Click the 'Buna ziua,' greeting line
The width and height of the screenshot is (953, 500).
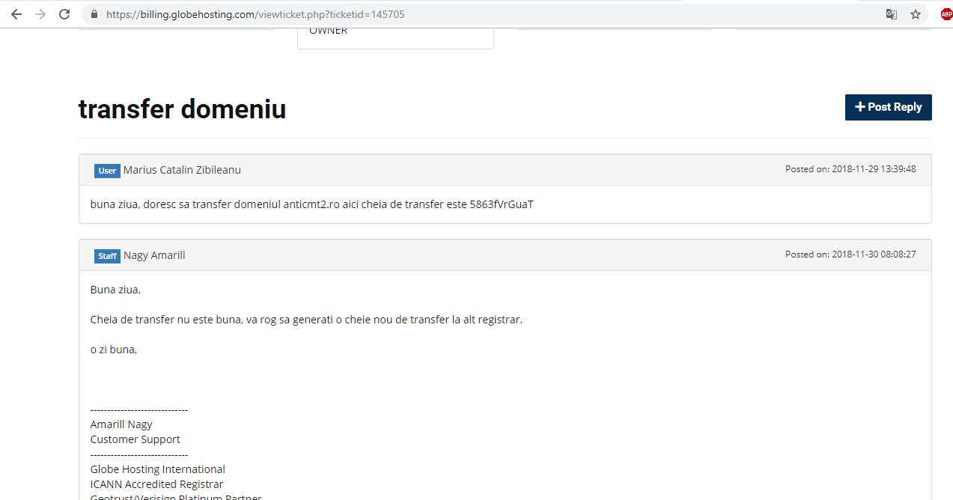[x=115, y=290]
